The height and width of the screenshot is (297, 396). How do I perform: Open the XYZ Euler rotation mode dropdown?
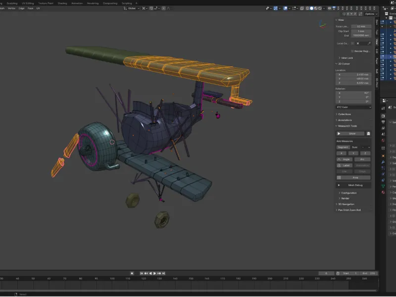click(x=353, y=107)
